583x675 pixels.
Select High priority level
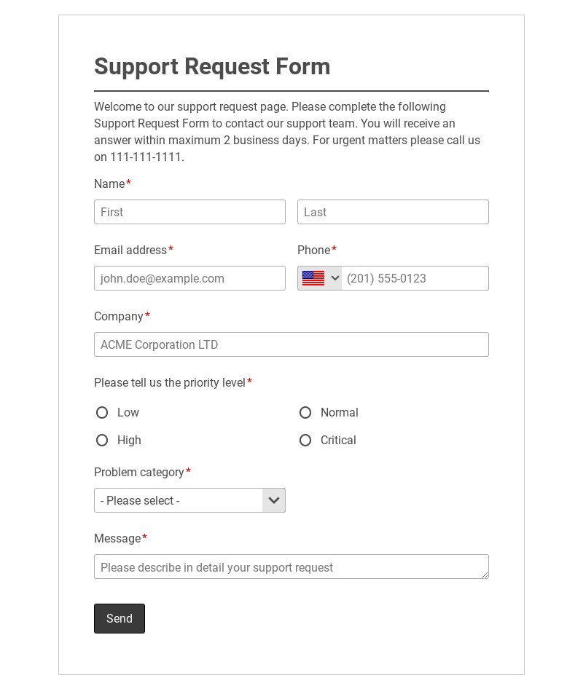point(102,441)
